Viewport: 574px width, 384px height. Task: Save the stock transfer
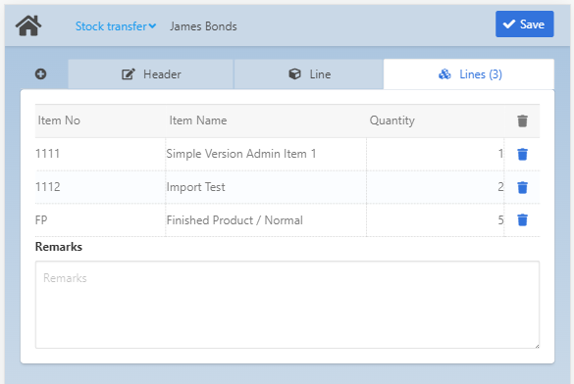pos(525,24)
